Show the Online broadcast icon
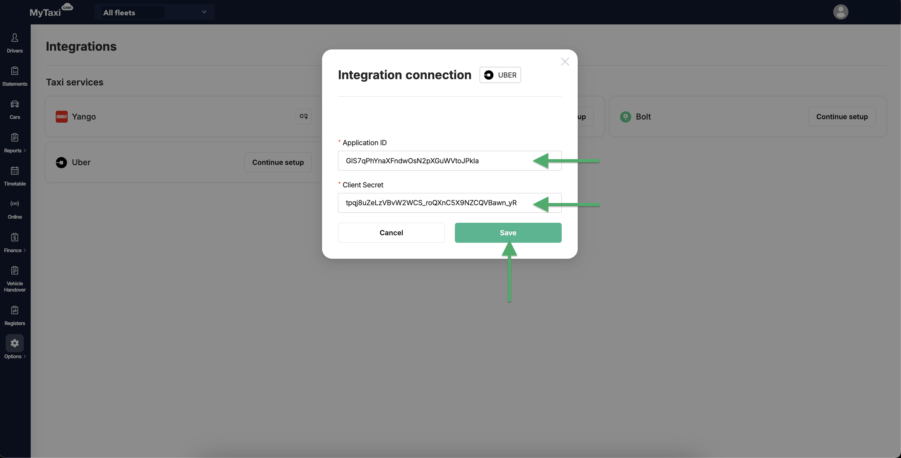This screenshot has width=901, height=458. [15, 204]
